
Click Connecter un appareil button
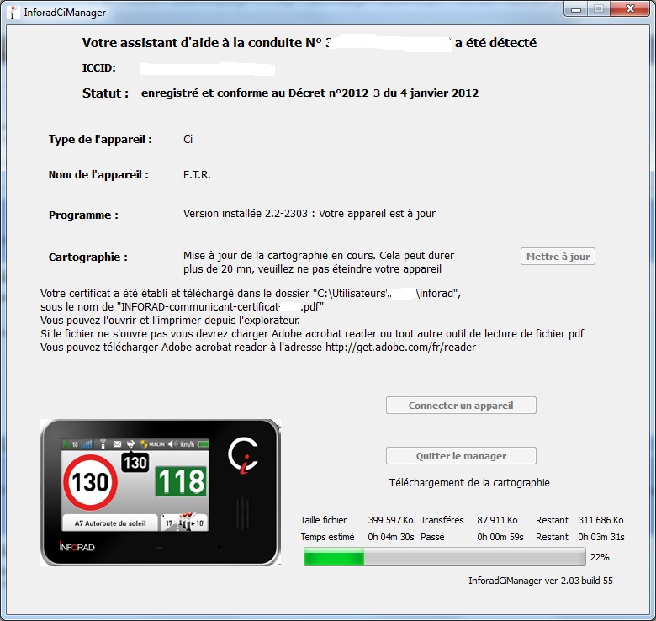(x=461, y=406)
